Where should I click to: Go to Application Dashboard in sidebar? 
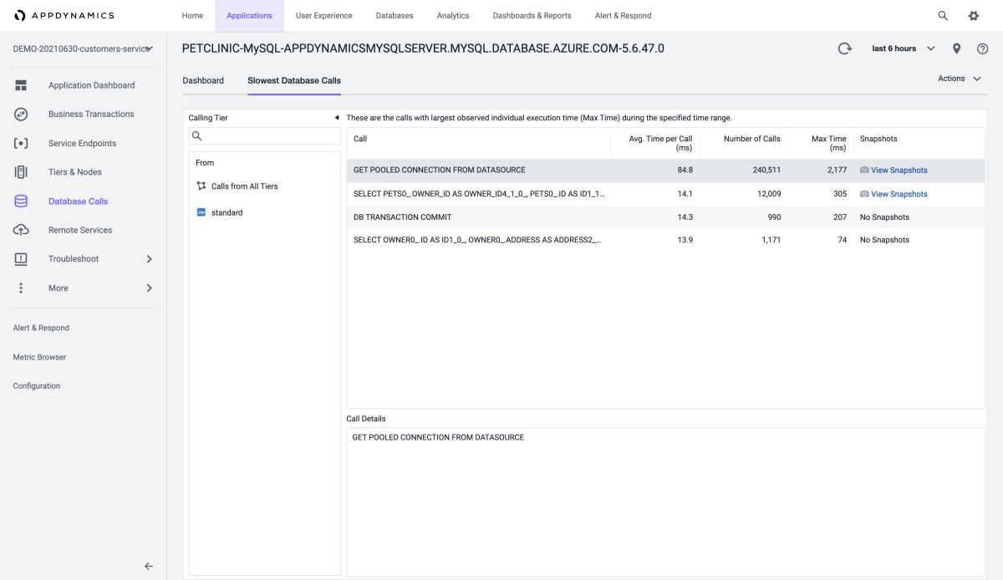coord(91,85)
